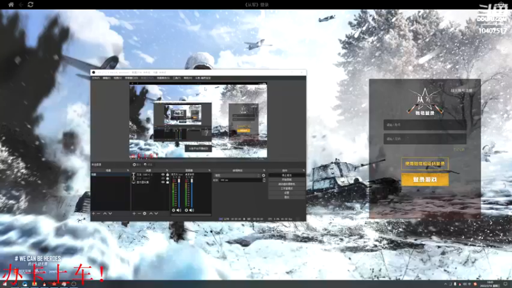
Task: Hide the 显示器采集 display capture source
Action: 163,182
